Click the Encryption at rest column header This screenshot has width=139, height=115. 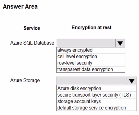(x=91, y=28)
